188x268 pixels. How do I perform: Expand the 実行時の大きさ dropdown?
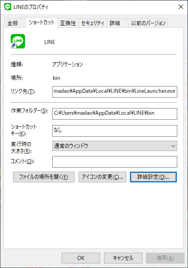115,146
